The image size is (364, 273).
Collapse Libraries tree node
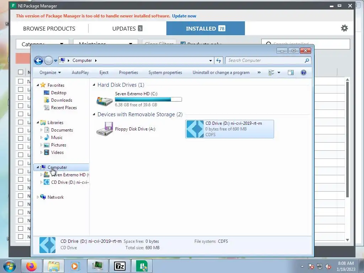click(38, 123)
